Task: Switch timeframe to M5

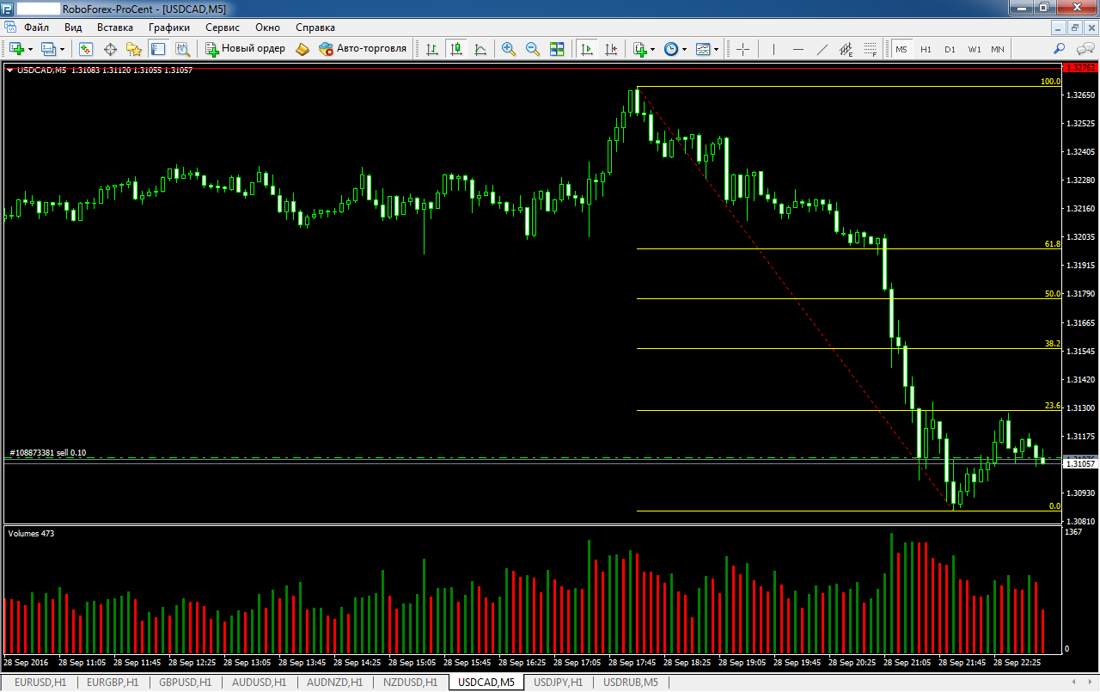Action: 901,49
